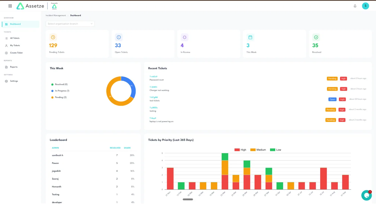Click the 18 Jul red bar

pyautogui.click(x=323, y=179)
